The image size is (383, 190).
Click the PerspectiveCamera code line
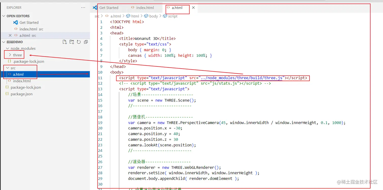tap(237, 123)
